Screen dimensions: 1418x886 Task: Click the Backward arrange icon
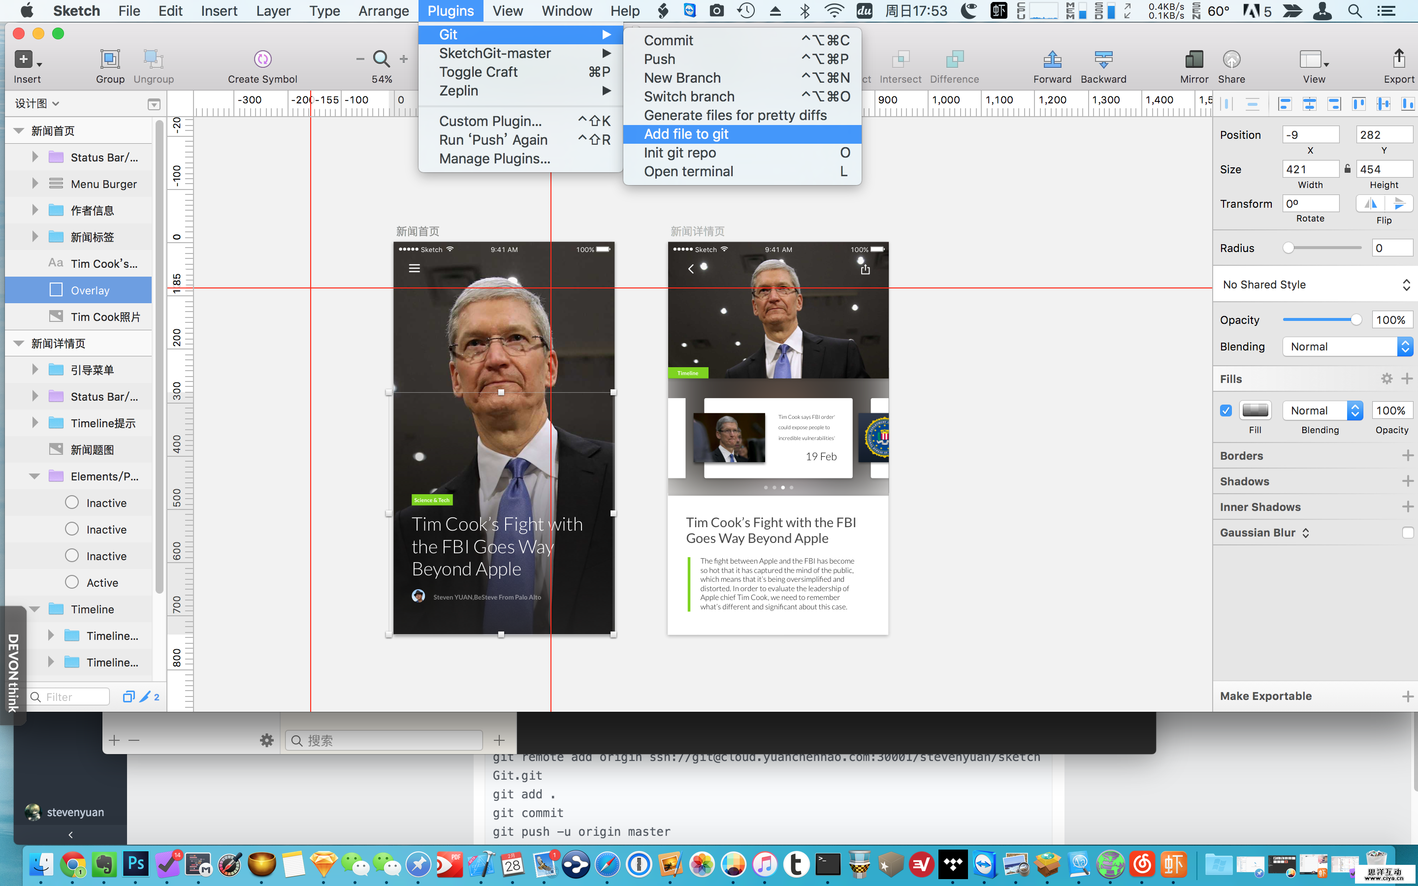(x=1103, y=59)
